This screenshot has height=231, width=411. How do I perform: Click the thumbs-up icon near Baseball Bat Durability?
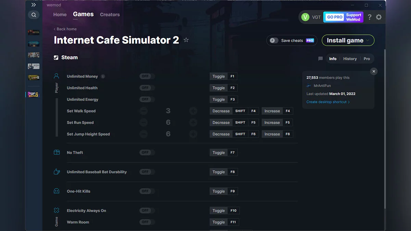pyautogui.click(x=57, y=172)
